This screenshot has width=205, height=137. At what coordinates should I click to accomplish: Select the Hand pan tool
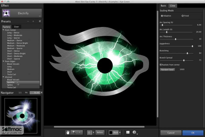pos(68,132)
